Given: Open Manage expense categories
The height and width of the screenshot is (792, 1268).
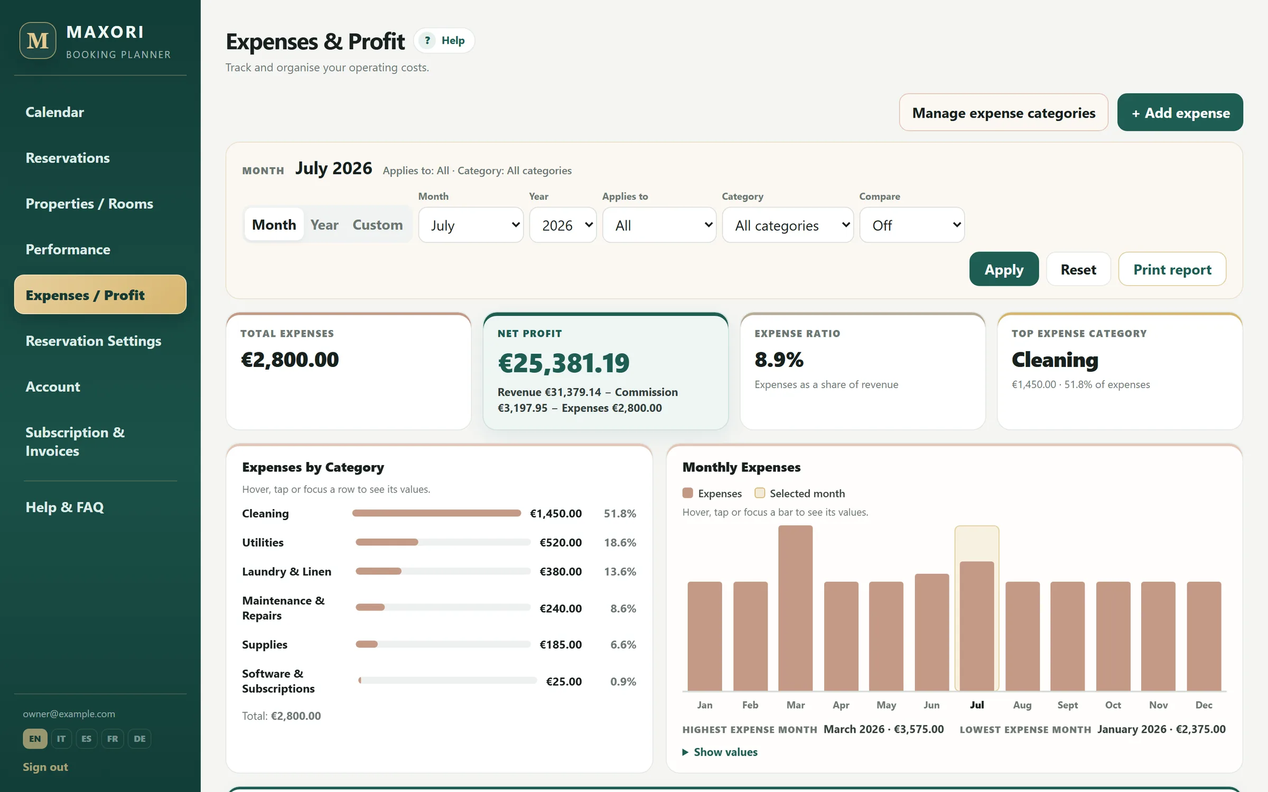Looking at the screenshot, I should point(1004,112).
